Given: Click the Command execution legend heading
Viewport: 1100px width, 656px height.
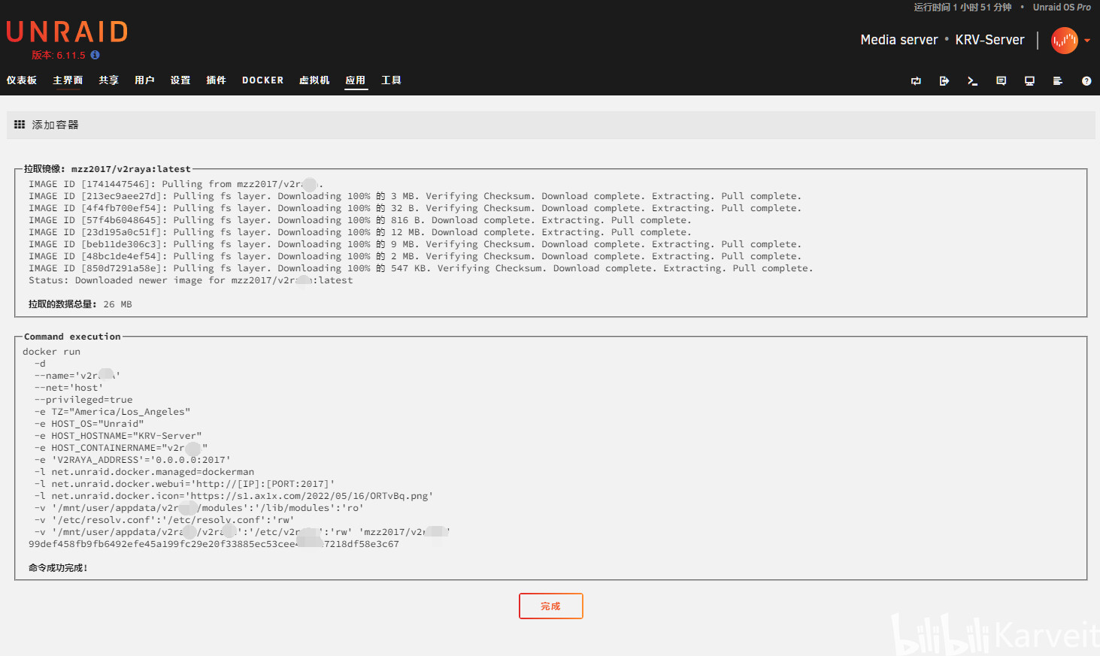Looking at the screenshot, I should click(x=72, y=337).
